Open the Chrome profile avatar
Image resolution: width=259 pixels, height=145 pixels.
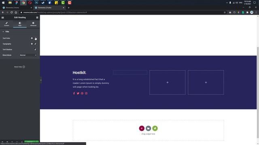pos(252,12)
